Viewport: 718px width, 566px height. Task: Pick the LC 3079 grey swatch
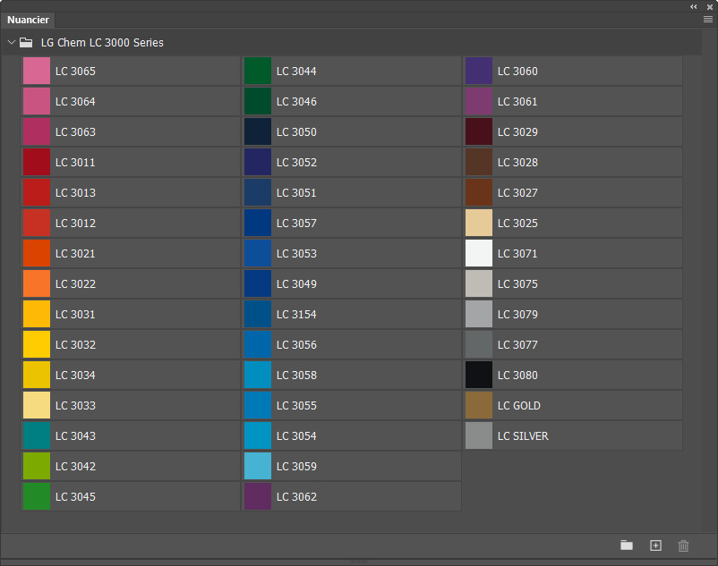click(479, 314)
